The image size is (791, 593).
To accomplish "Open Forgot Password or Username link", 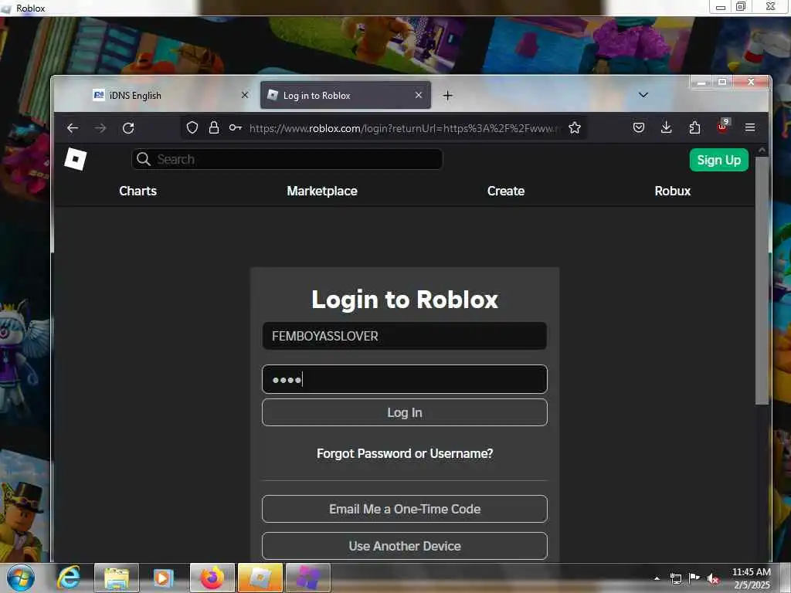I will tap(405, 454).
